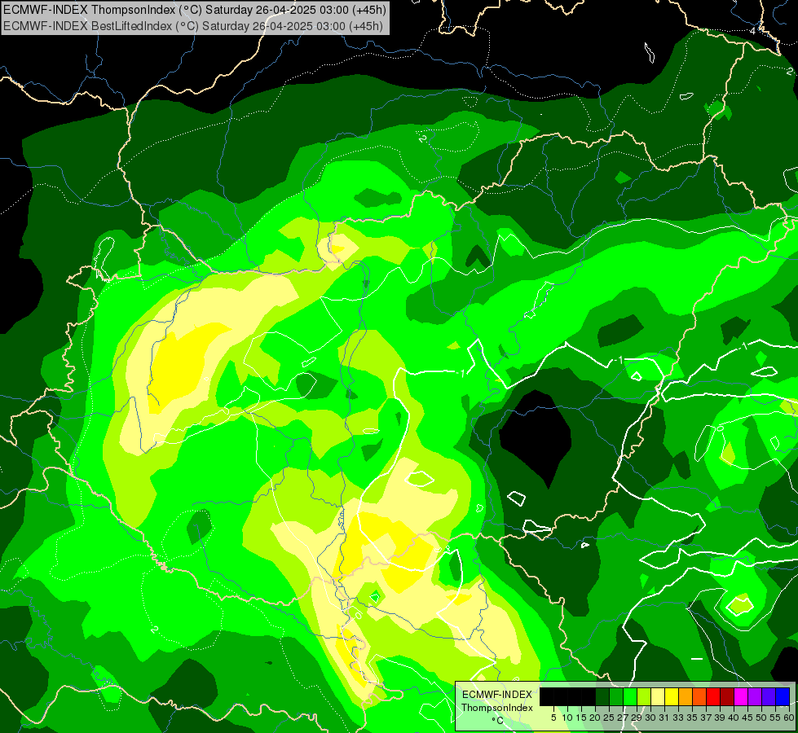Screen dimensions: 798x733
Task: Click the legend scale value '15'
Action: click(581, 718)
